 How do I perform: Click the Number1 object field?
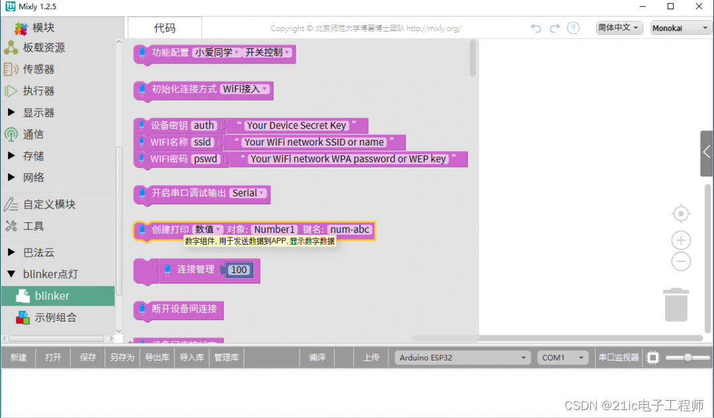[275, 230]
